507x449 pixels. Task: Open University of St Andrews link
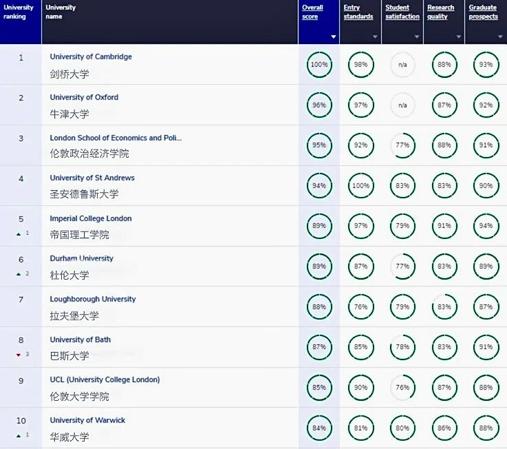92,178
